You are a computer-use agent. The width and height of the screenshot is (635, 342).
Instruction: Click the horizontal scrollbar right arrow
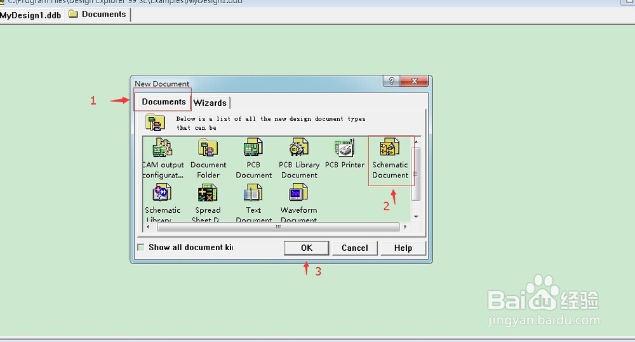405,227
